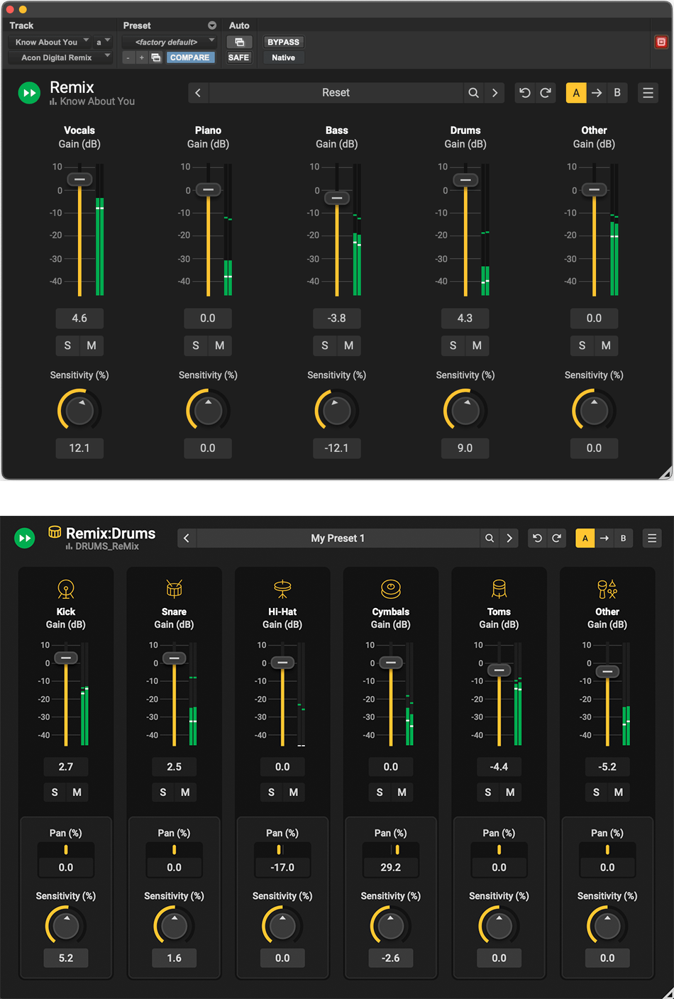Click the Reset preset name field
Screen dimensions: 674x999
point(336,92)
